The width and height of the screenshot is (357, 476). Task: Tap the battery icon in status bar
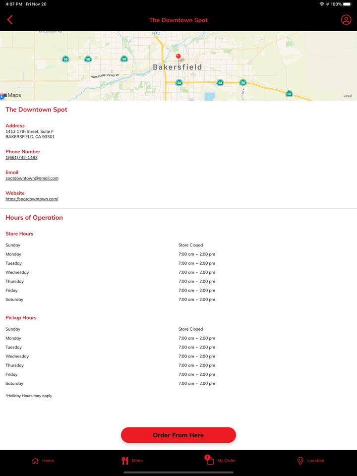[x=347, y=4]
